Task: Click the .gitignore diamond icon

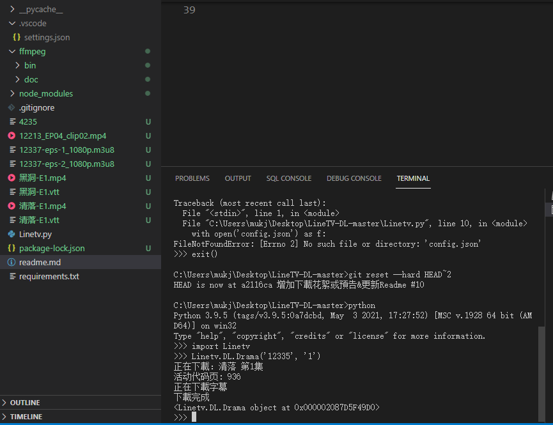Action: (12, 107)
